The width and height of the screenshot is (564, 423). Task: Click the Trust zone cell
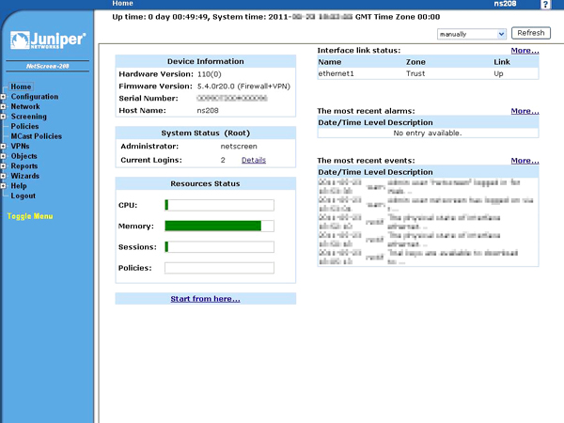(x=415, y=73)
